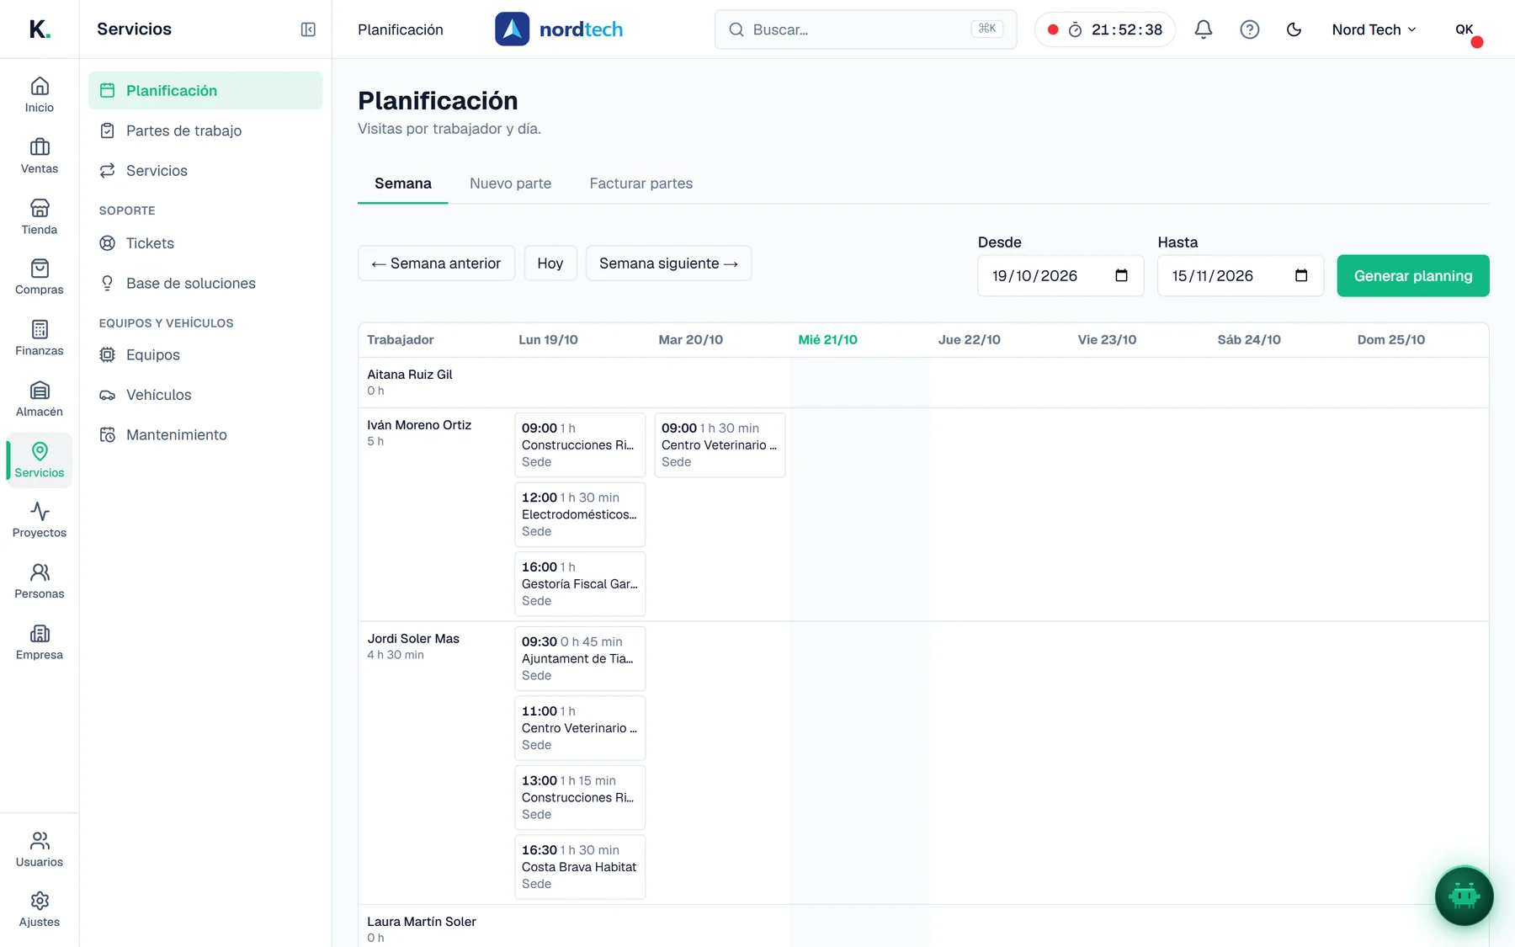This screenshot has width=1515, height=947.
Task: Click the Buscar search field
Action: (865, 29)
